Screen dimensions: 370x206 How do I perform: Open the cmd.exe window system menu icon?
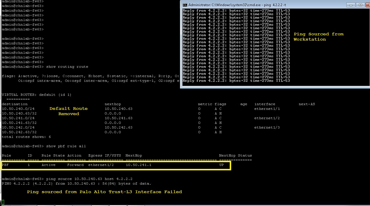pyautogui.click(x=185, y=5)
